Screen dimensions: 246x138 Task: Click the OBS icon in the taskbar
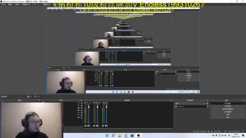(x=138, y=135)
